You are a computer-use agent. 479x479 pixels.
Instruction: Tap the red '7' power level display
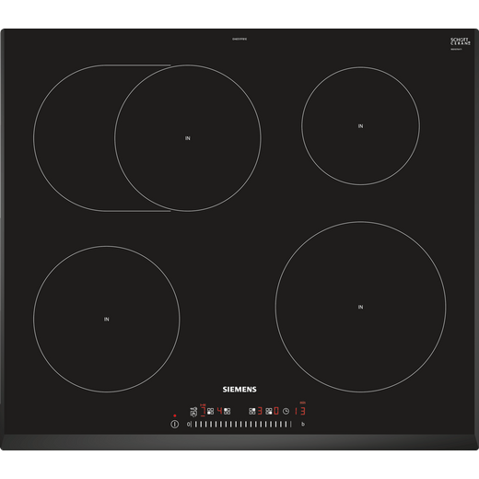click(x=203, y=411)
